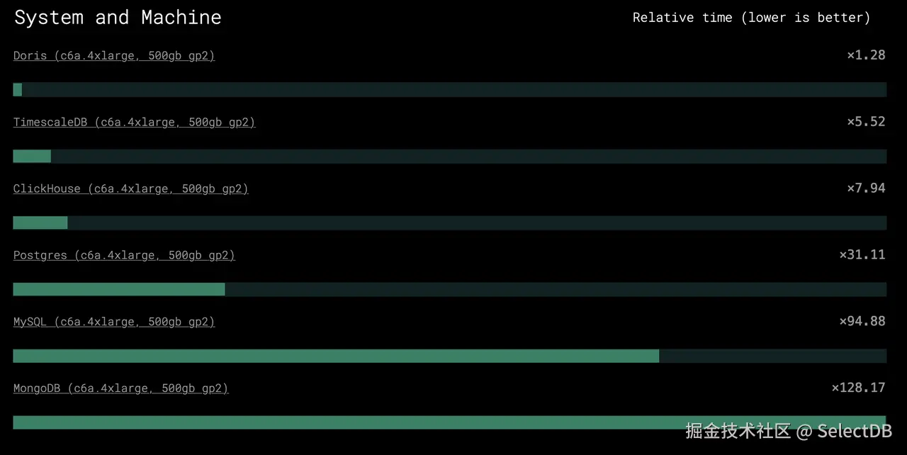This screenshot has width=907, height=455.
Task: Select the ×1.28 value for Doris
Action: [866, 55]
